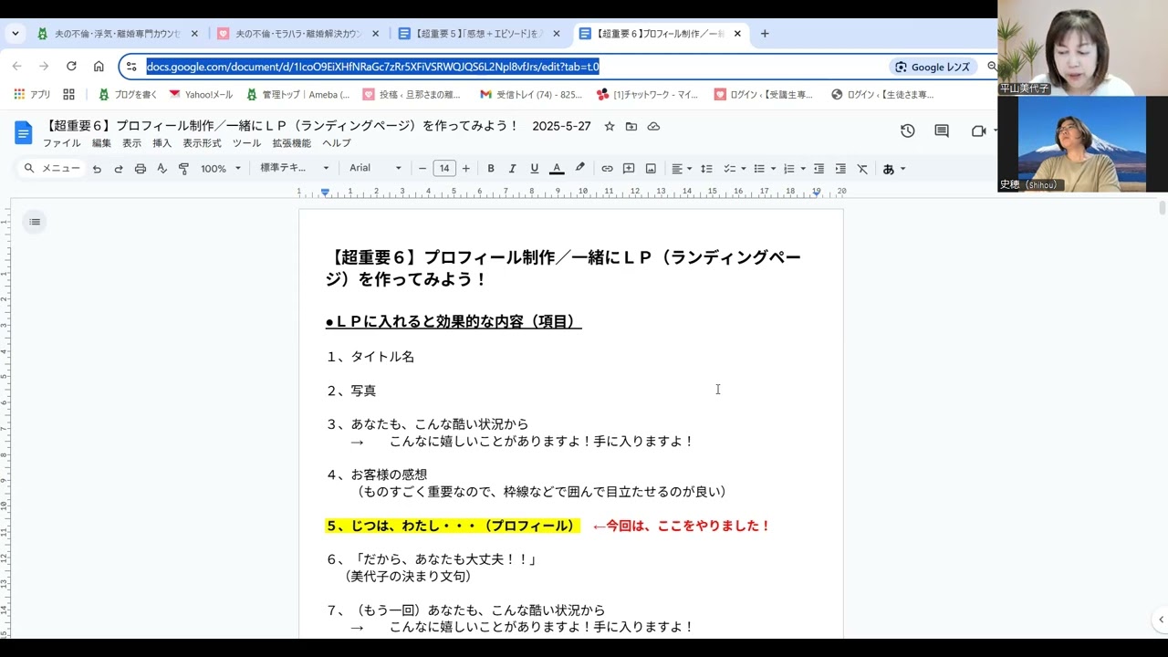Toggle underline formatting
The image size is (1168, 657).
pos(535,169)
